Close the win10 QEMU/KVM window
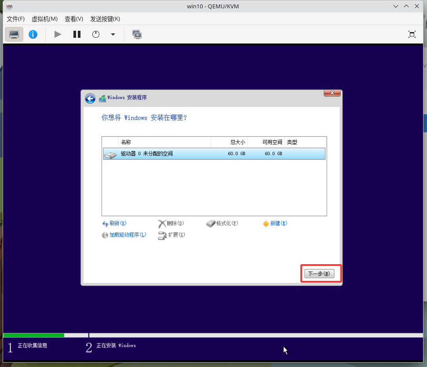Viewport: 427px width, 367px height. coord(417,6)
